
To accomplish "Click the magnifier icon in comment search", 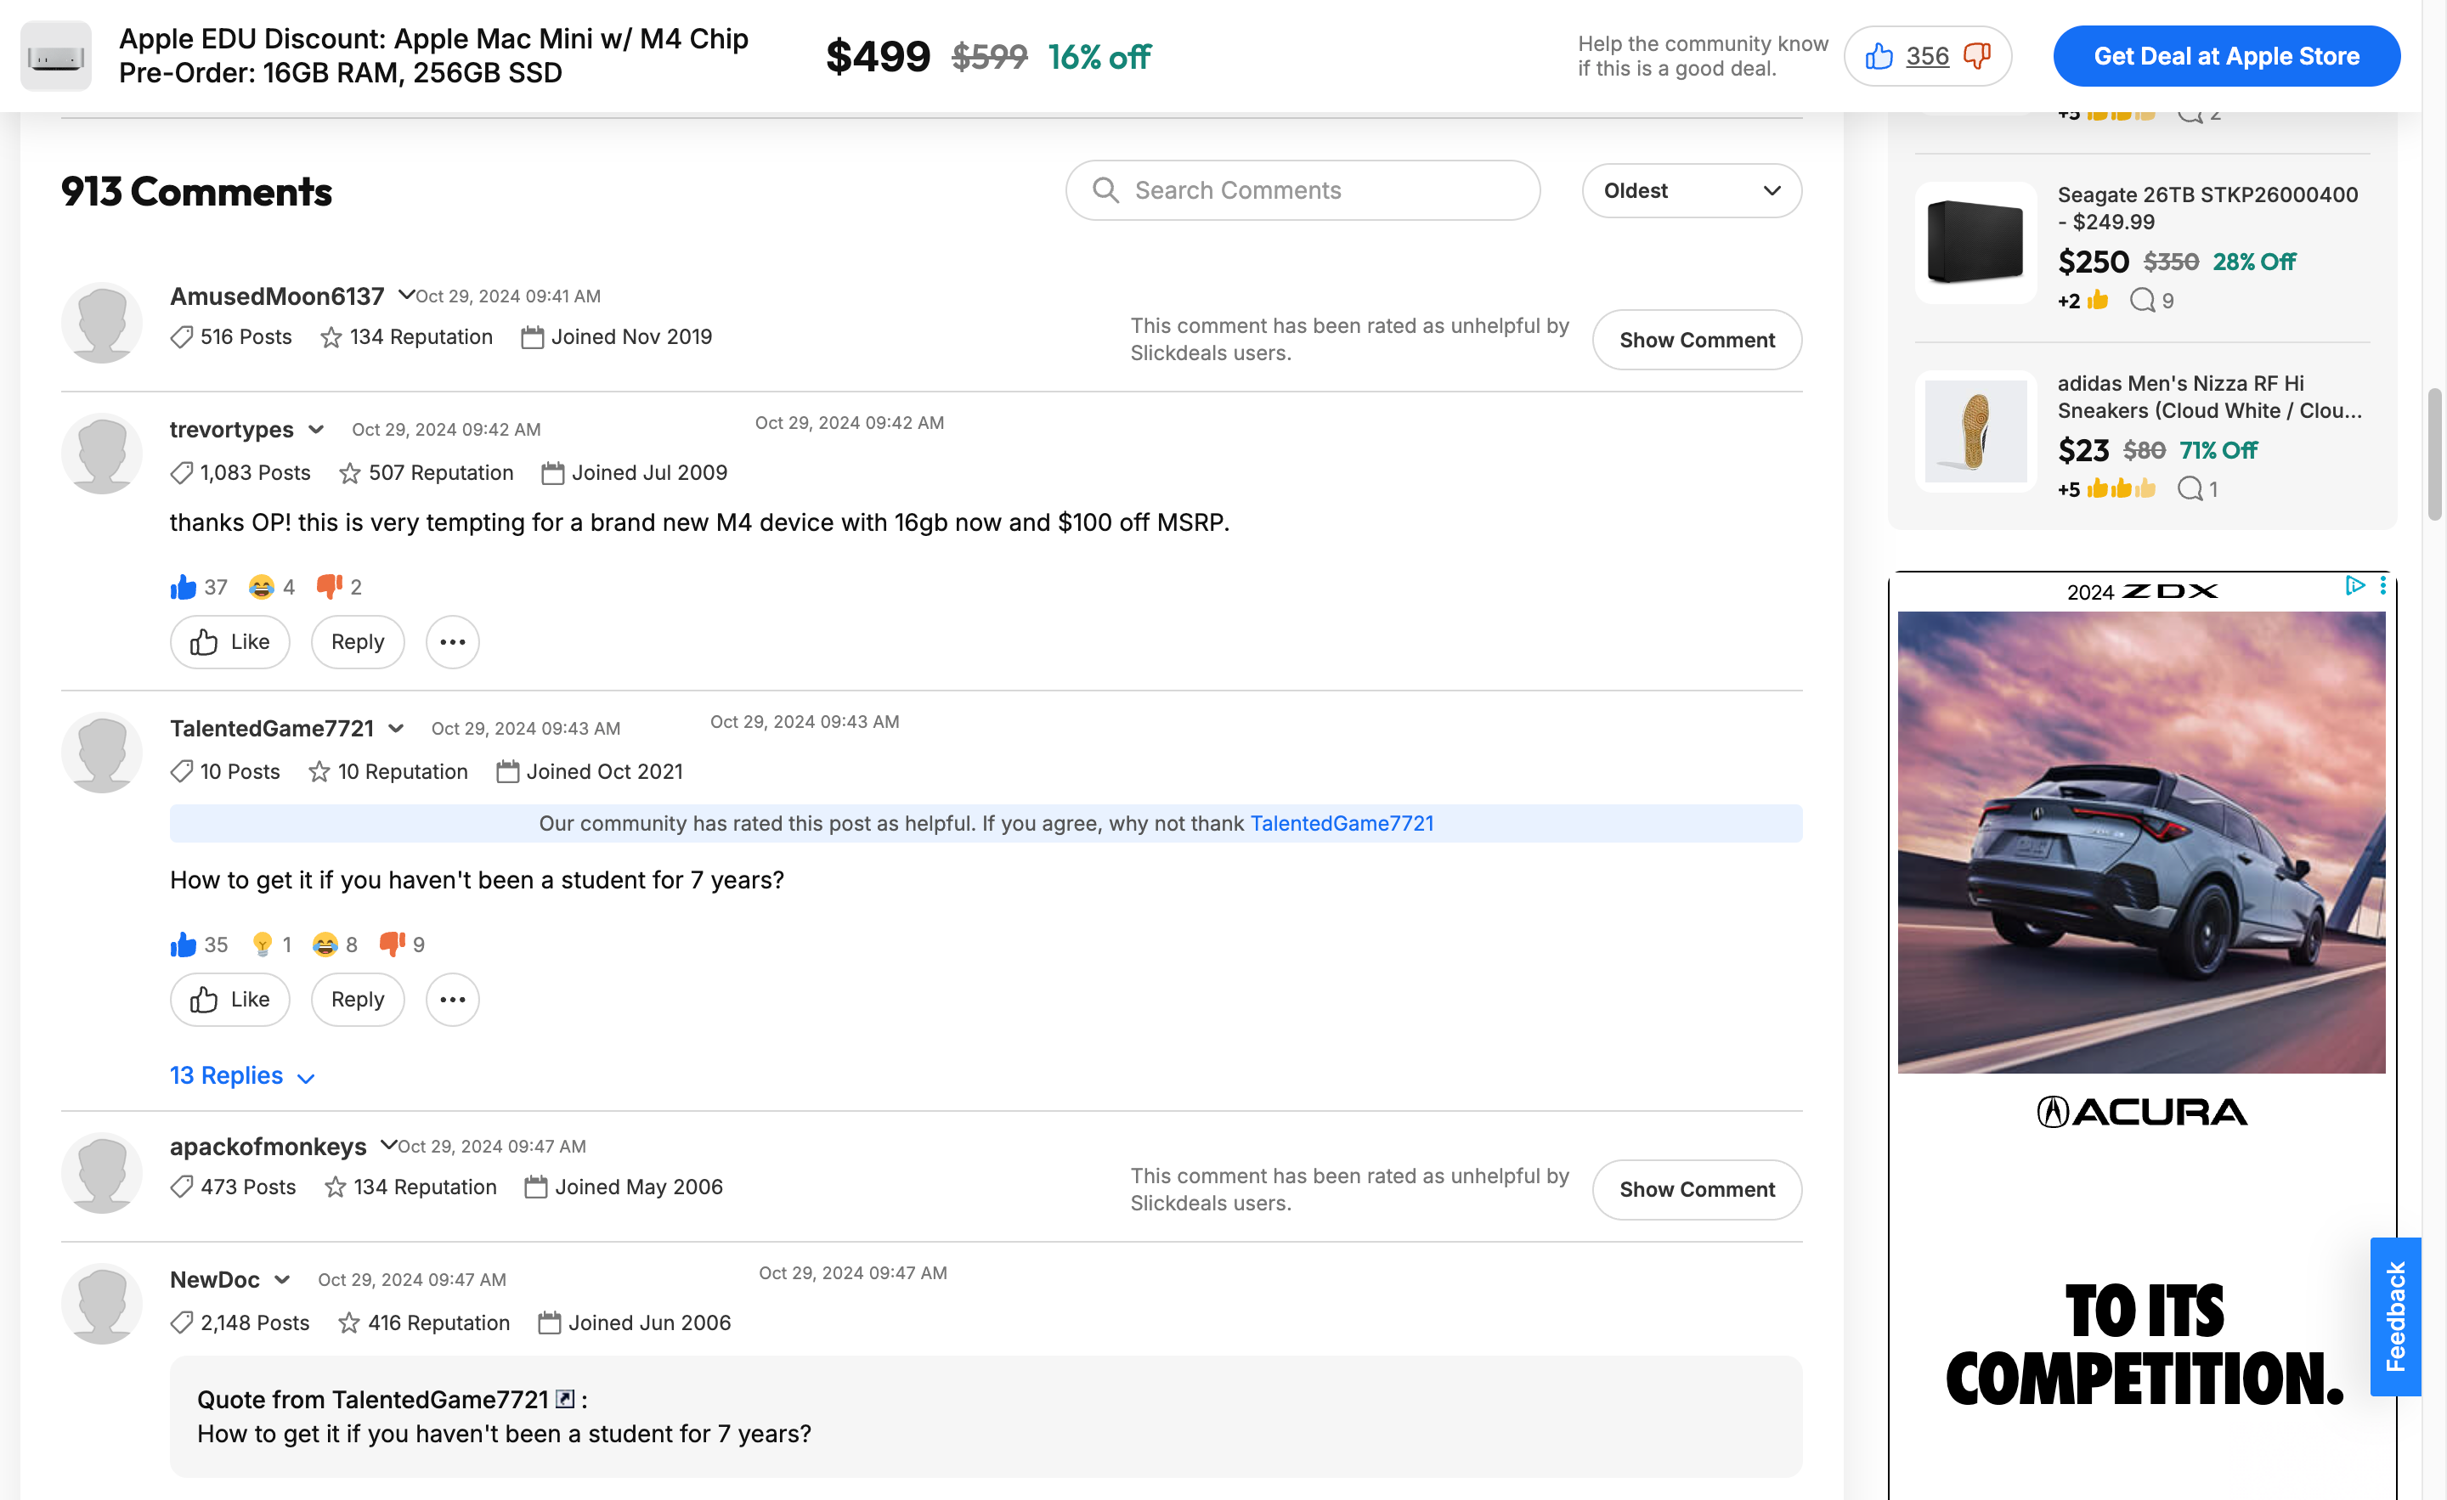I will coord(1105,190).
